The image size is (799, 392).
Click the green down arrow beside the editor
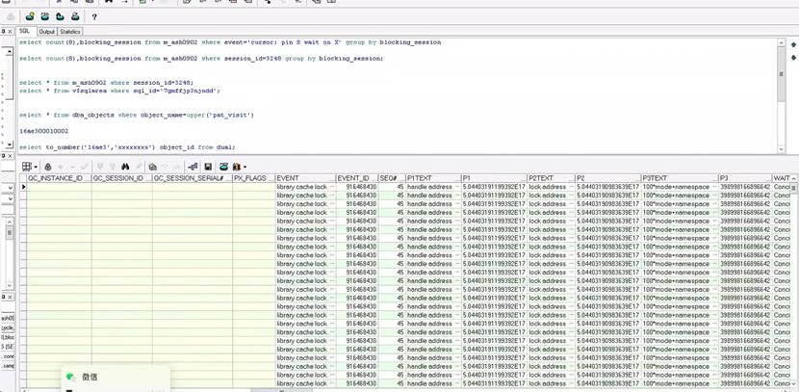click(x=793, y=57)
